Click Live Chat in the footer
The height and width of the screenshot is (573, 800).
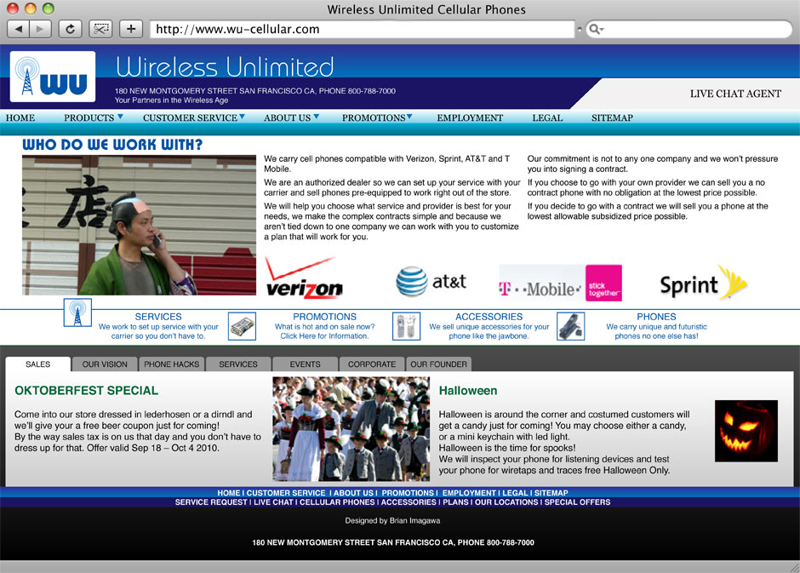click(x=273, y=502)
